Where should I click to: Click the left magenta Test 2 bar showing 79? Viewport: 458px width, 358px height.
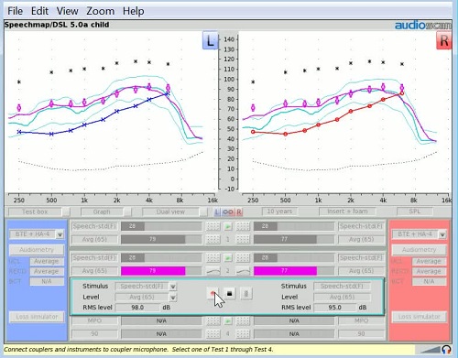coord(153,271)
